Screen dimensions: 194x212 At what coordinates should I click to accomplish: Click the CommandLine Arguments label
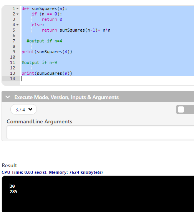[x=40, y=121]
